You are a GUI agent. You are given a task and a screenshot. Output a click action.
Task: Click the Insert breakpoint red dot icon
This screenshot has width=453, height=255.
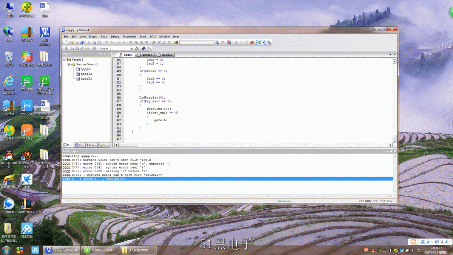pos(236,43)
